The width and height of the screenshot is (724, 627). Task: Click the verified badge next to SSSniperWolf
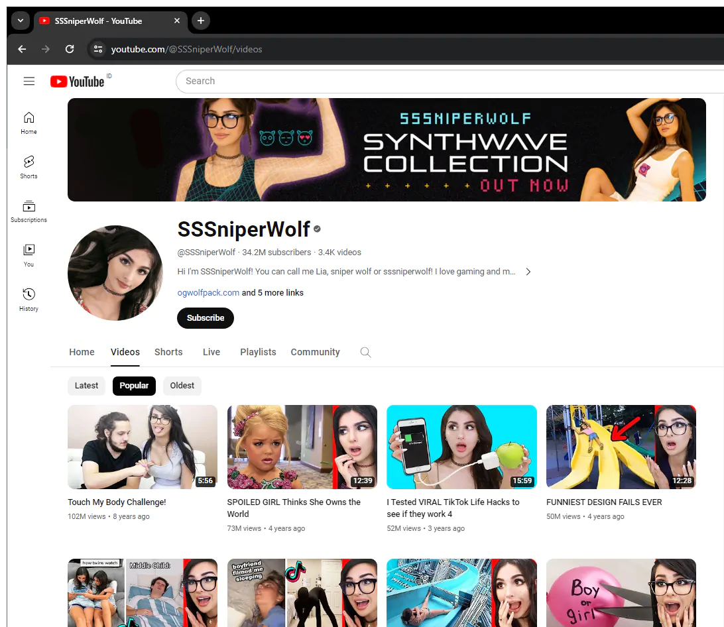click(x=317, y=229)
